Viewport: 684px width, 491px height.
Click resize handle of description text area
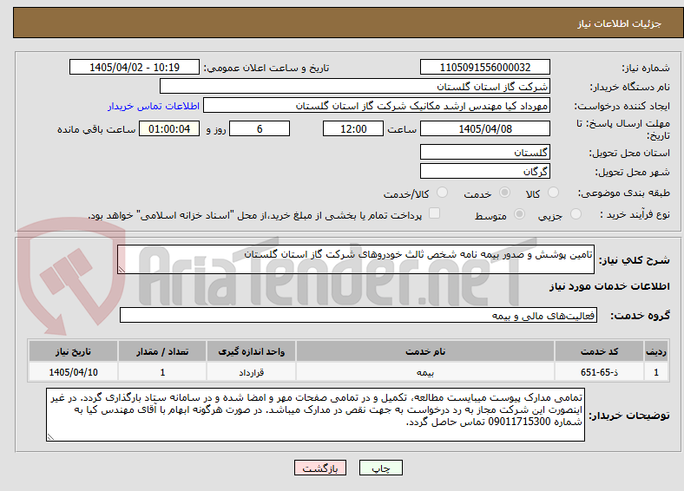[122, 270]
